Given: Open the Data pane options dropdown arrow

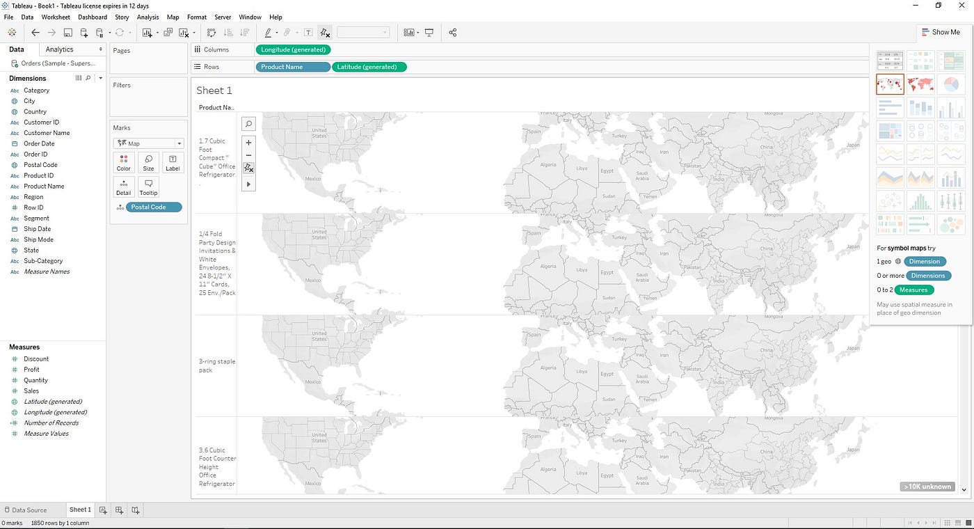Looking at the screenshot, I should pyautogui.click(x=101, y=49).
